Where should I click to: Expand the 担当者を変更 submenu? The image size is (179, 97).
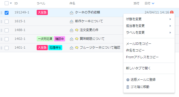click(149, 26)
